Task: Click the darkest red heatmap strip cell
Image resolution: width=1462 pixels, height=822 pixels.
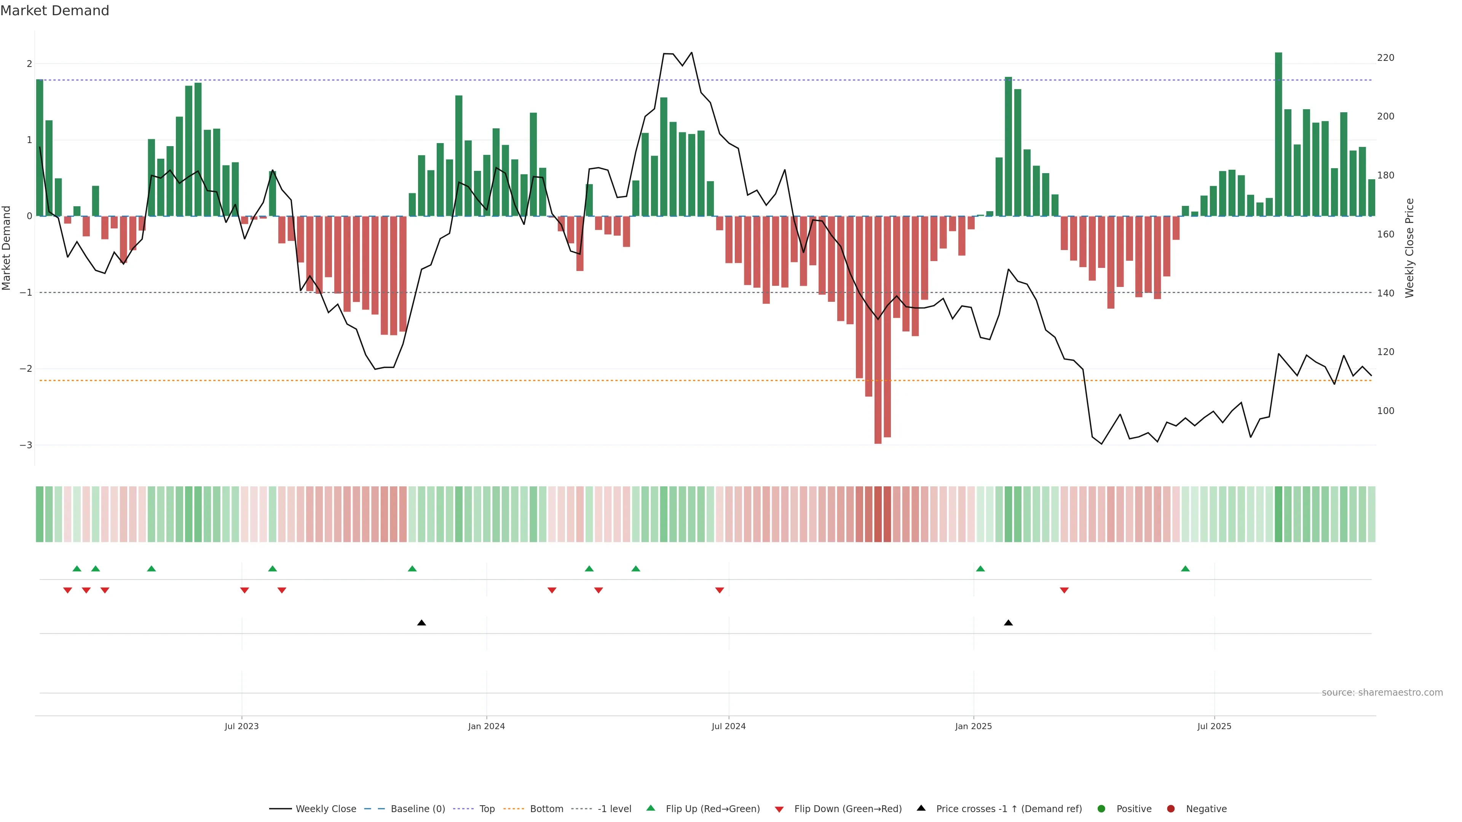Action: click(x=878, y=514)
